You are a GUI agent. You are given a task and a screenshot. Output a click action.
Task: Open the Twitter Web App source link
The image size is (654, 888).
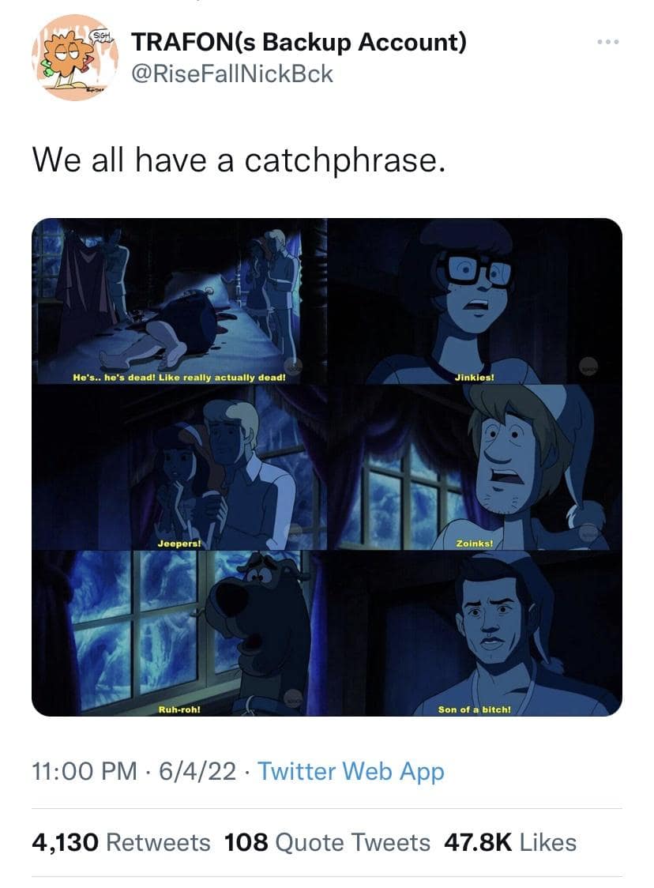pyautogui.click(x=351, y=771)
